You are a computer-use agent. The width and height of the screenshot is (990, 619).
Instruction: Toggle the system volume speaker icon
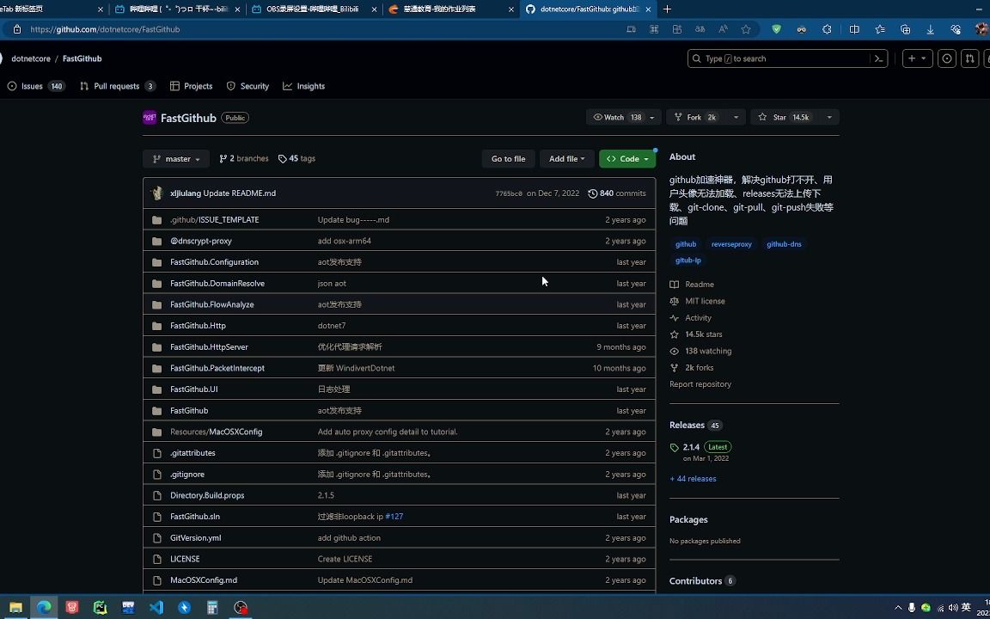[953, 608]
